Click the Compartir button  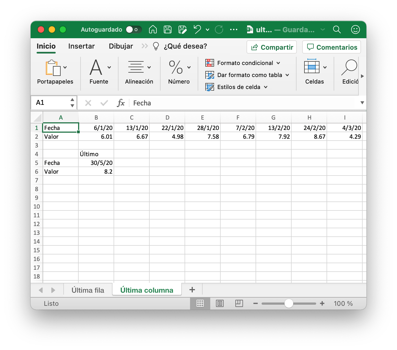pyautogui.click(x=272, y=47)
